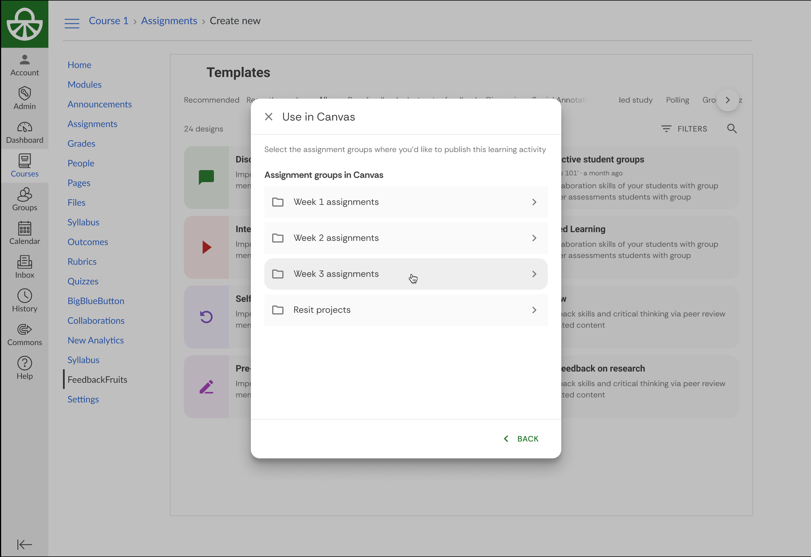811x557 pixels.
Task: Click the folder icon of Week 1 assignments
Action: point(278,202)
